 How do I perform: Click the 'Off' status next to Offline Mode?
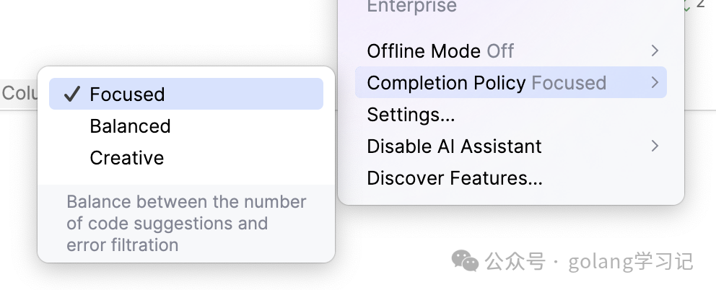(x=500, y=51)
